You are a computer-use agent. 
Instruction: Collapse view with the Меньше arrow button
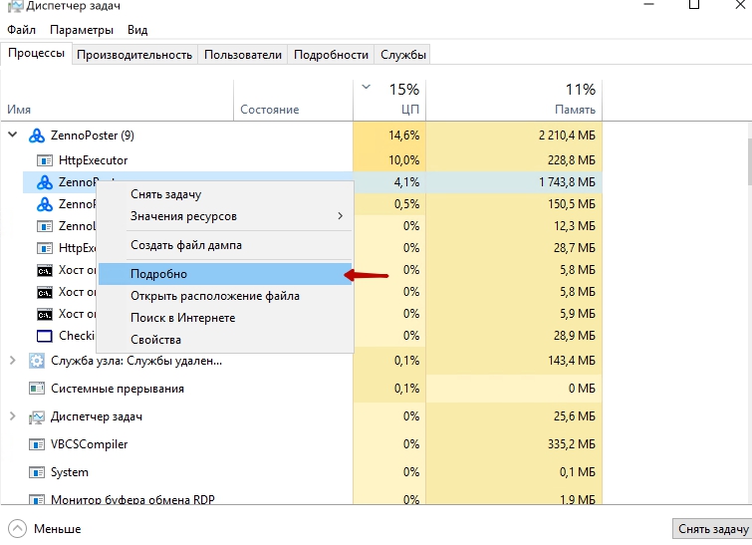pos(17,529)
